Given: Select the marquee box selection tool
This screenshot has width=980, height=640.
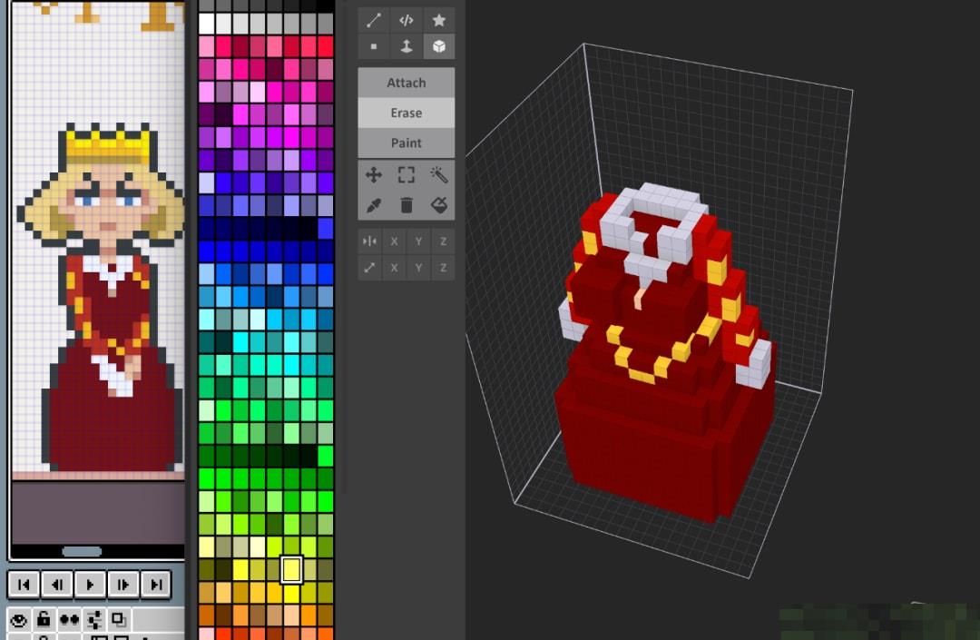Looking at the screenshot, I should click(407, 175).
